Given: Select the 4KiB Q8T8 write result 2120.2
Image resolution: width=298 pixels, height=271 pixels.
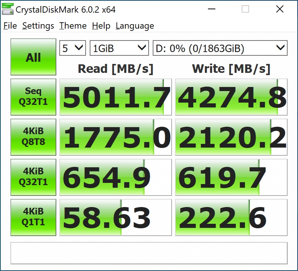Looking at the screenshot, I should (231, 137).
